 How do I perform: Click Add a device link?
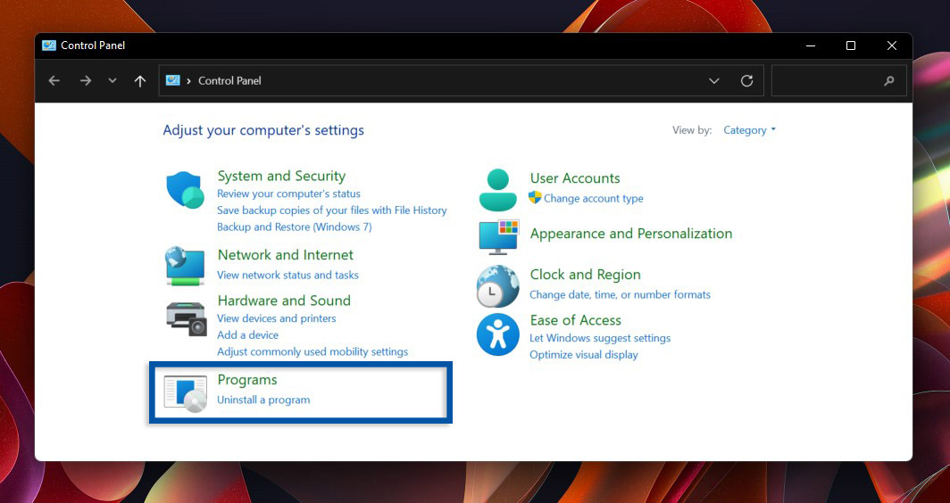(x=248, y=334)
